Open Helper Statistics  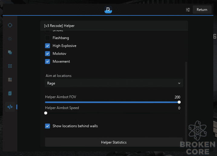point(114,142)
